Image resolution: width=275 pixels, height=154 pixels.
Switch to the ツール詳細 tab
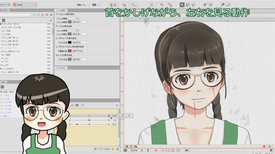coord(60,11)
